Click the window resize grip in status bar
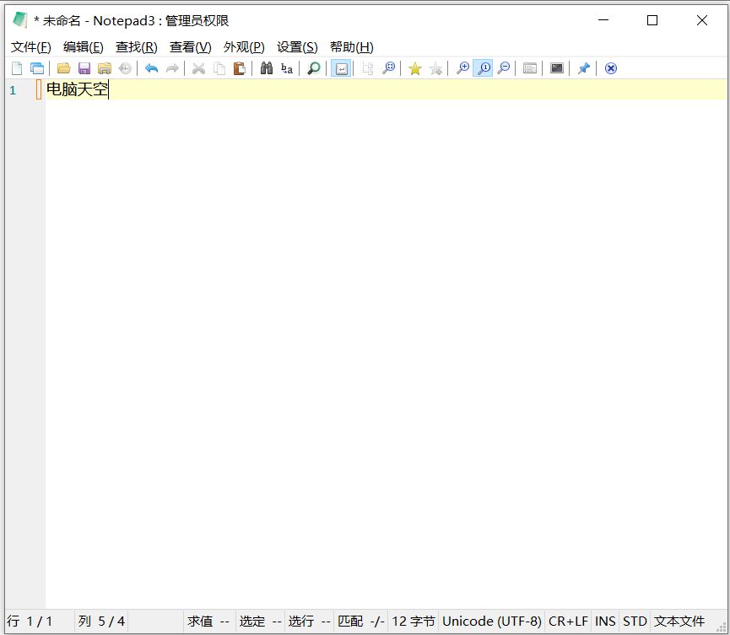 tap(722, 626)
